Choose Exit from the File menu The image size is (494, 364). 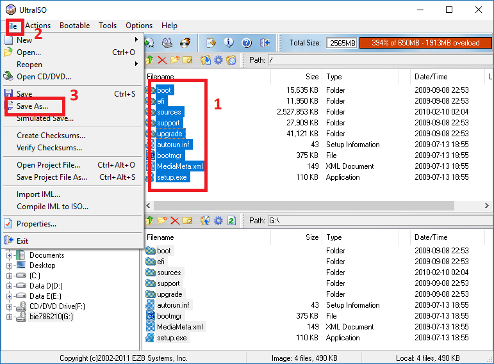click(x=72, y=241)
